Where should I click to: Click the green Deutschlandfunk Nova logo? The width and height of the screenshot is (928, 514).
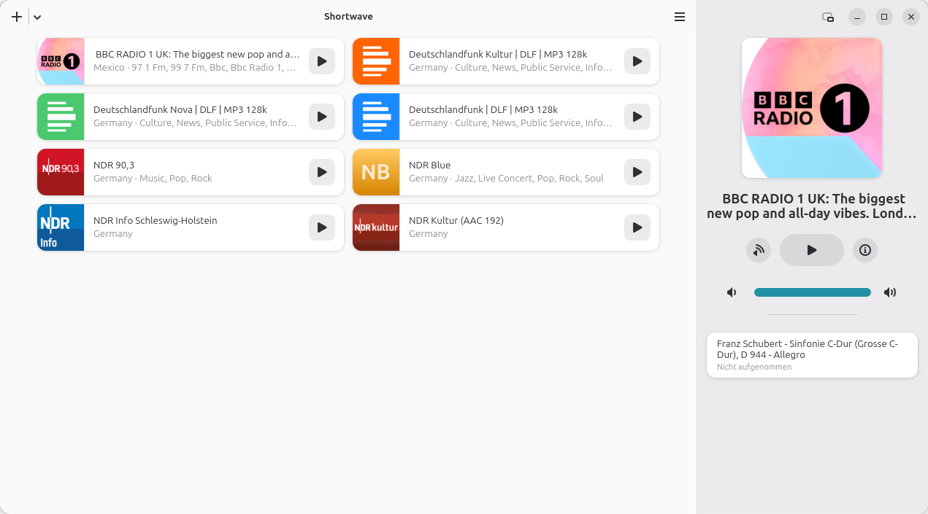pyautogui.click(x=61, y=117)
